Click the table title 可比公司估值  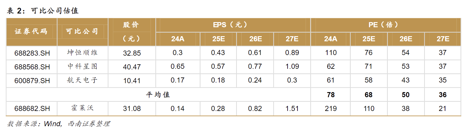point(54,11)
